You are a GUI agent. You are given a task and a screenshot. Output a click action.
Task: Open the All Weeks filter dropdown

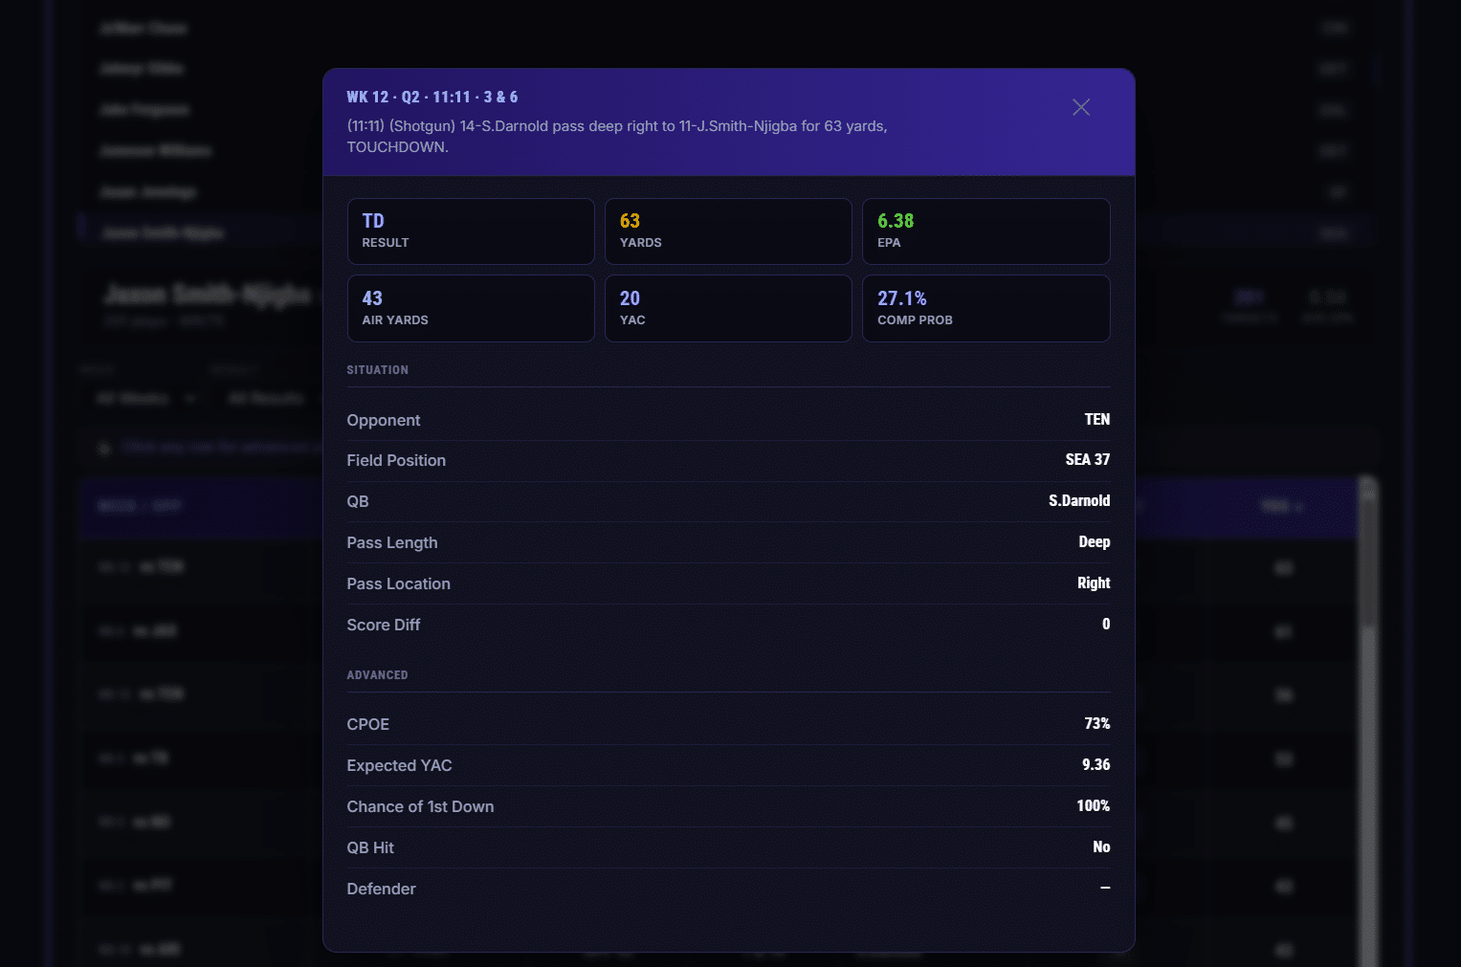click(x=144, y=398)
